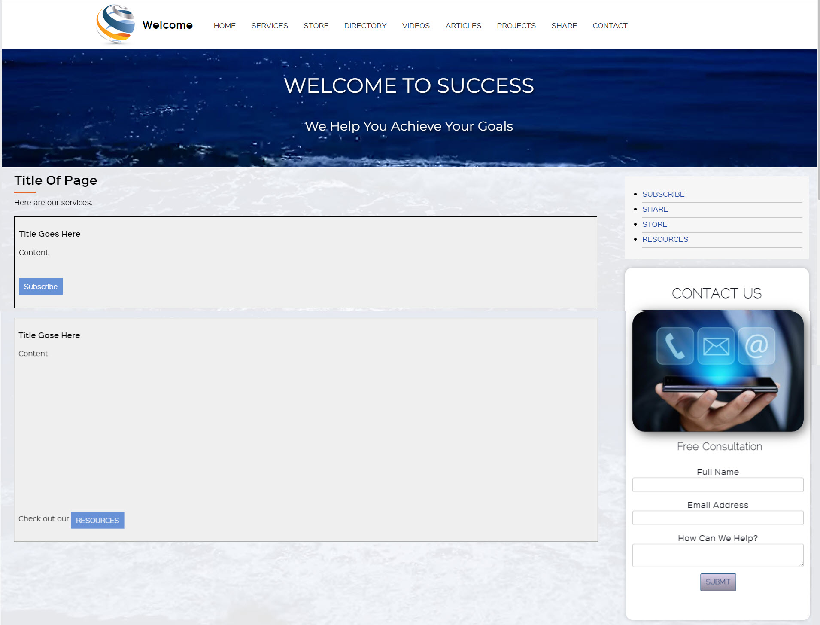
Task: Go to STORE in the top navigation
Action: click(x=316, y=26)
